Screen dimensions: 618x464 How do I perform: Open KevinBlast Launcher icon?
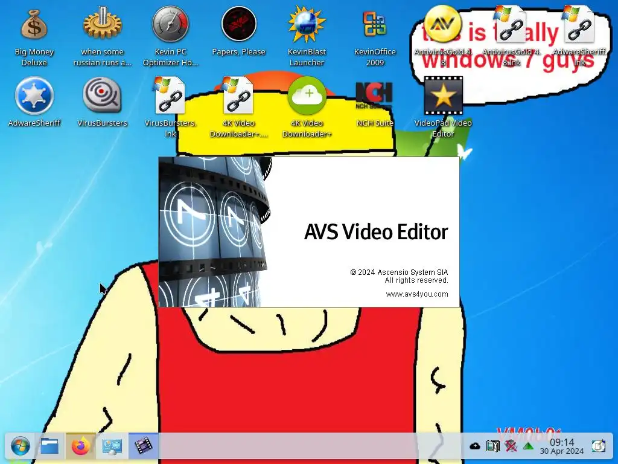coord(307,24)
